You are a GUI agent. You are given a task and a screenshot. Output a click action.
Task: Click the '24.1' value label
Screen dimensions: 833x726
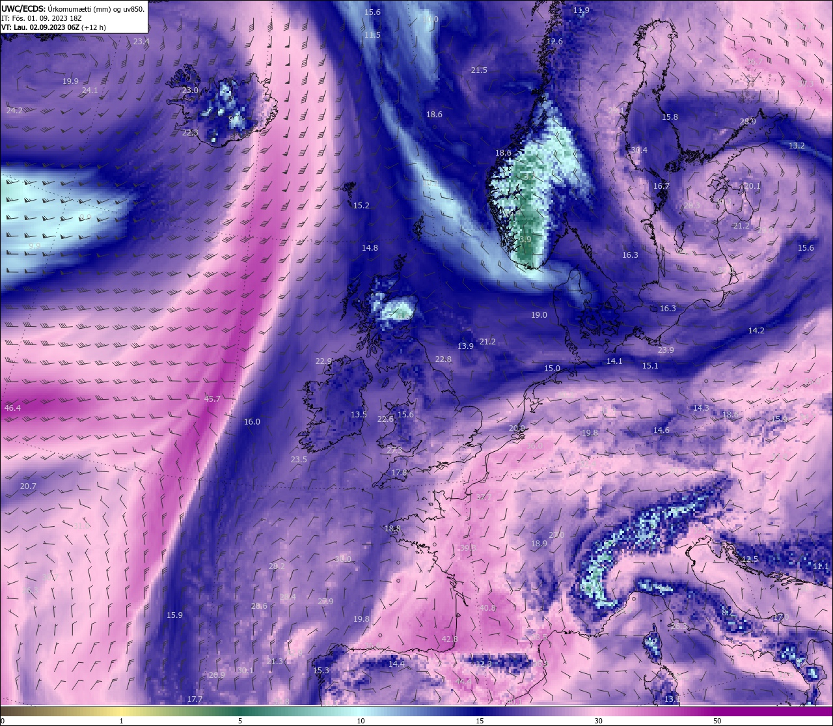[90, 91]
